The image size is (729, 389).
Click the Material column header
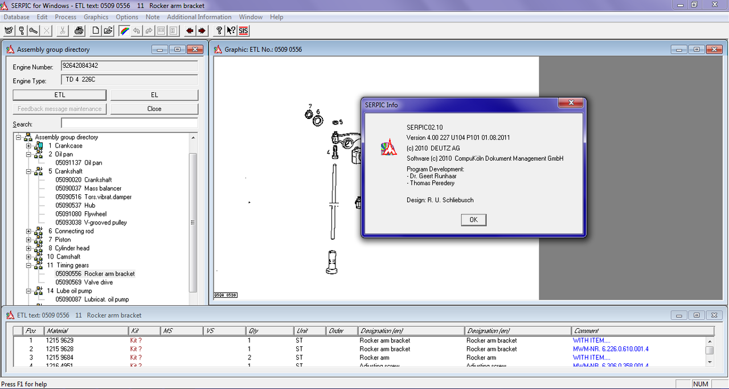(86, 331)
